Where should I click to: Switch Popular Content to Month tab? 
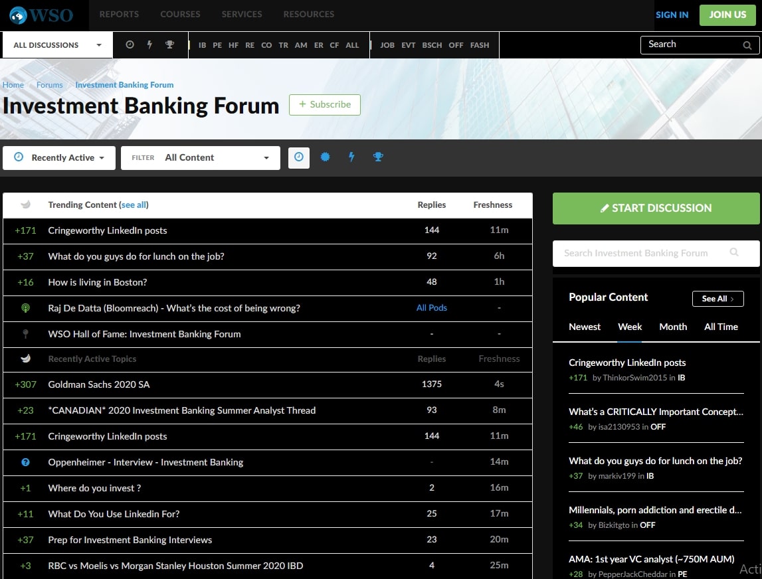[673, 327]
